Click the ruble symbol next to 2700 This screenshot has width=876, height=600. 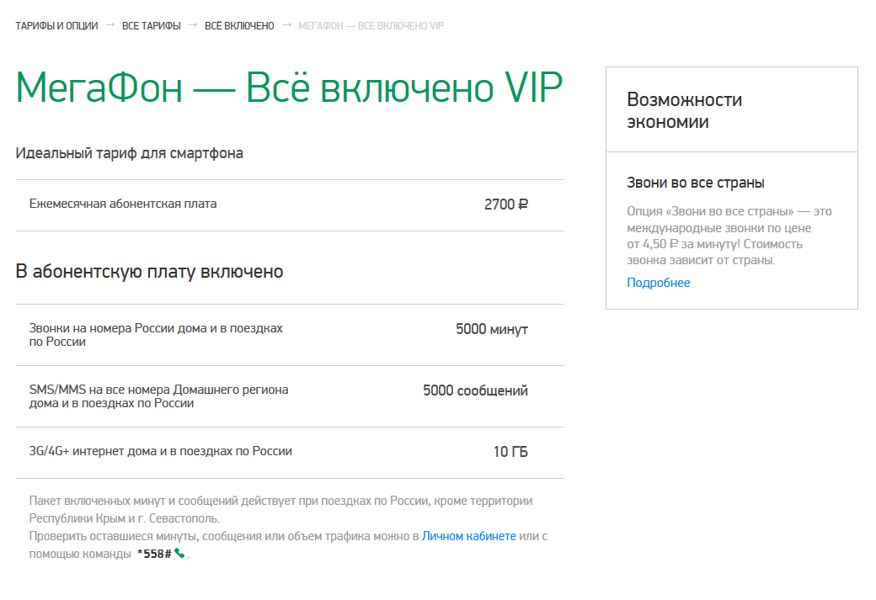click(522, 204)
